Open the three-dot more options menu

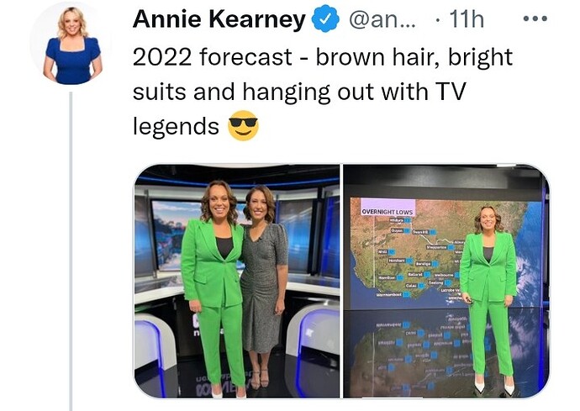[535, 18]
